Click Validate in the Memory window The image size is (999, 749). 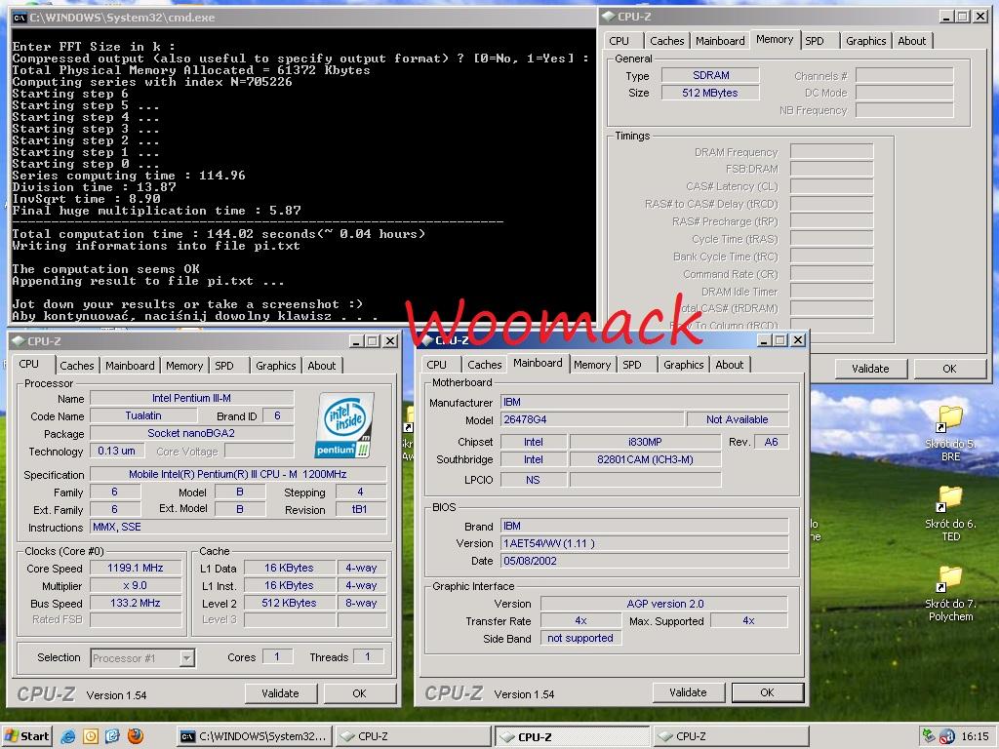coord(870,369)
